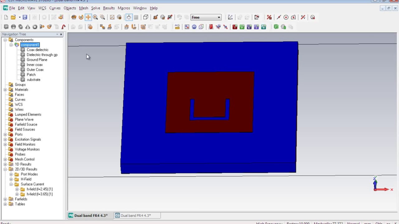Screen dimensions: 399x224
Task: Collapse the component1 node
Action: pyautogui.click(x=11, y=45)
